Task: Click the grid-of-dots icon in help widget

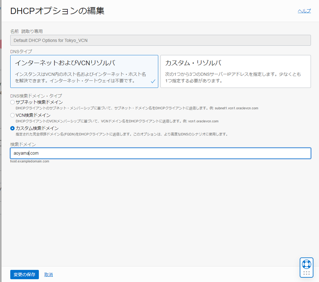Action: [307, 273]
